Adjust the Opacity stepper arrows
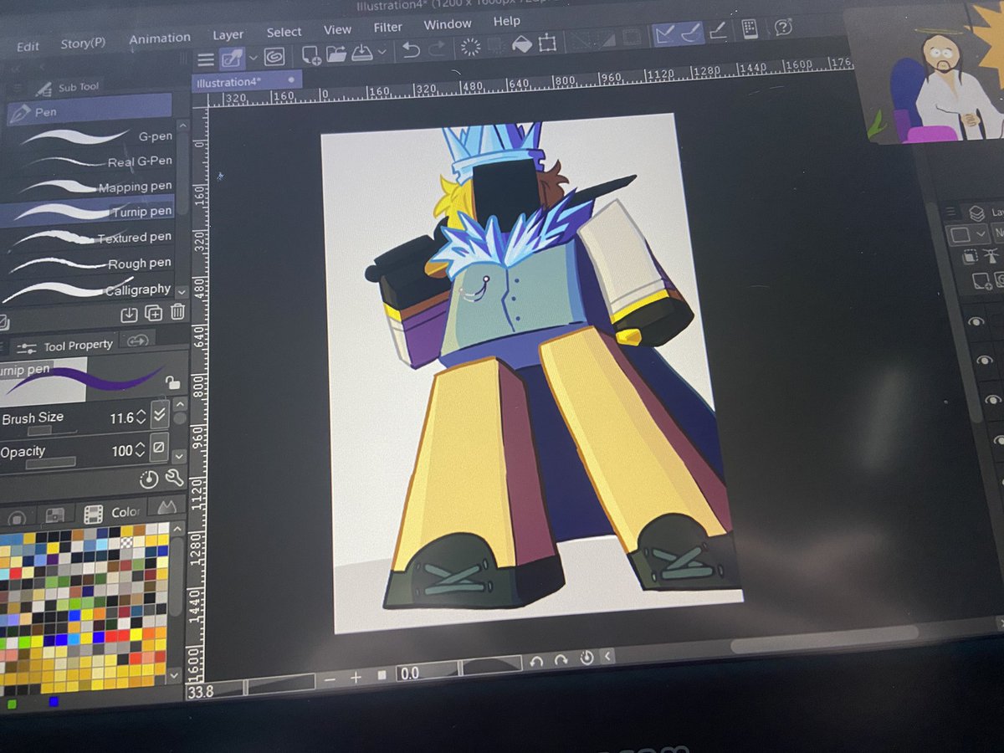Screen dimensions: 1004x753 pos(140,450)
